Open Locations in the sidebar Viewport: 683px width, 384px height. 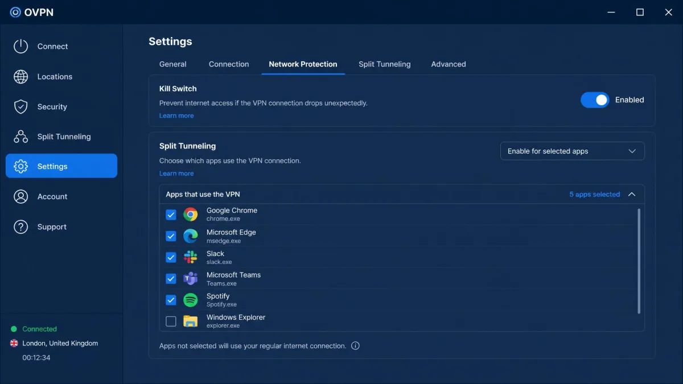tap(61, 77)
